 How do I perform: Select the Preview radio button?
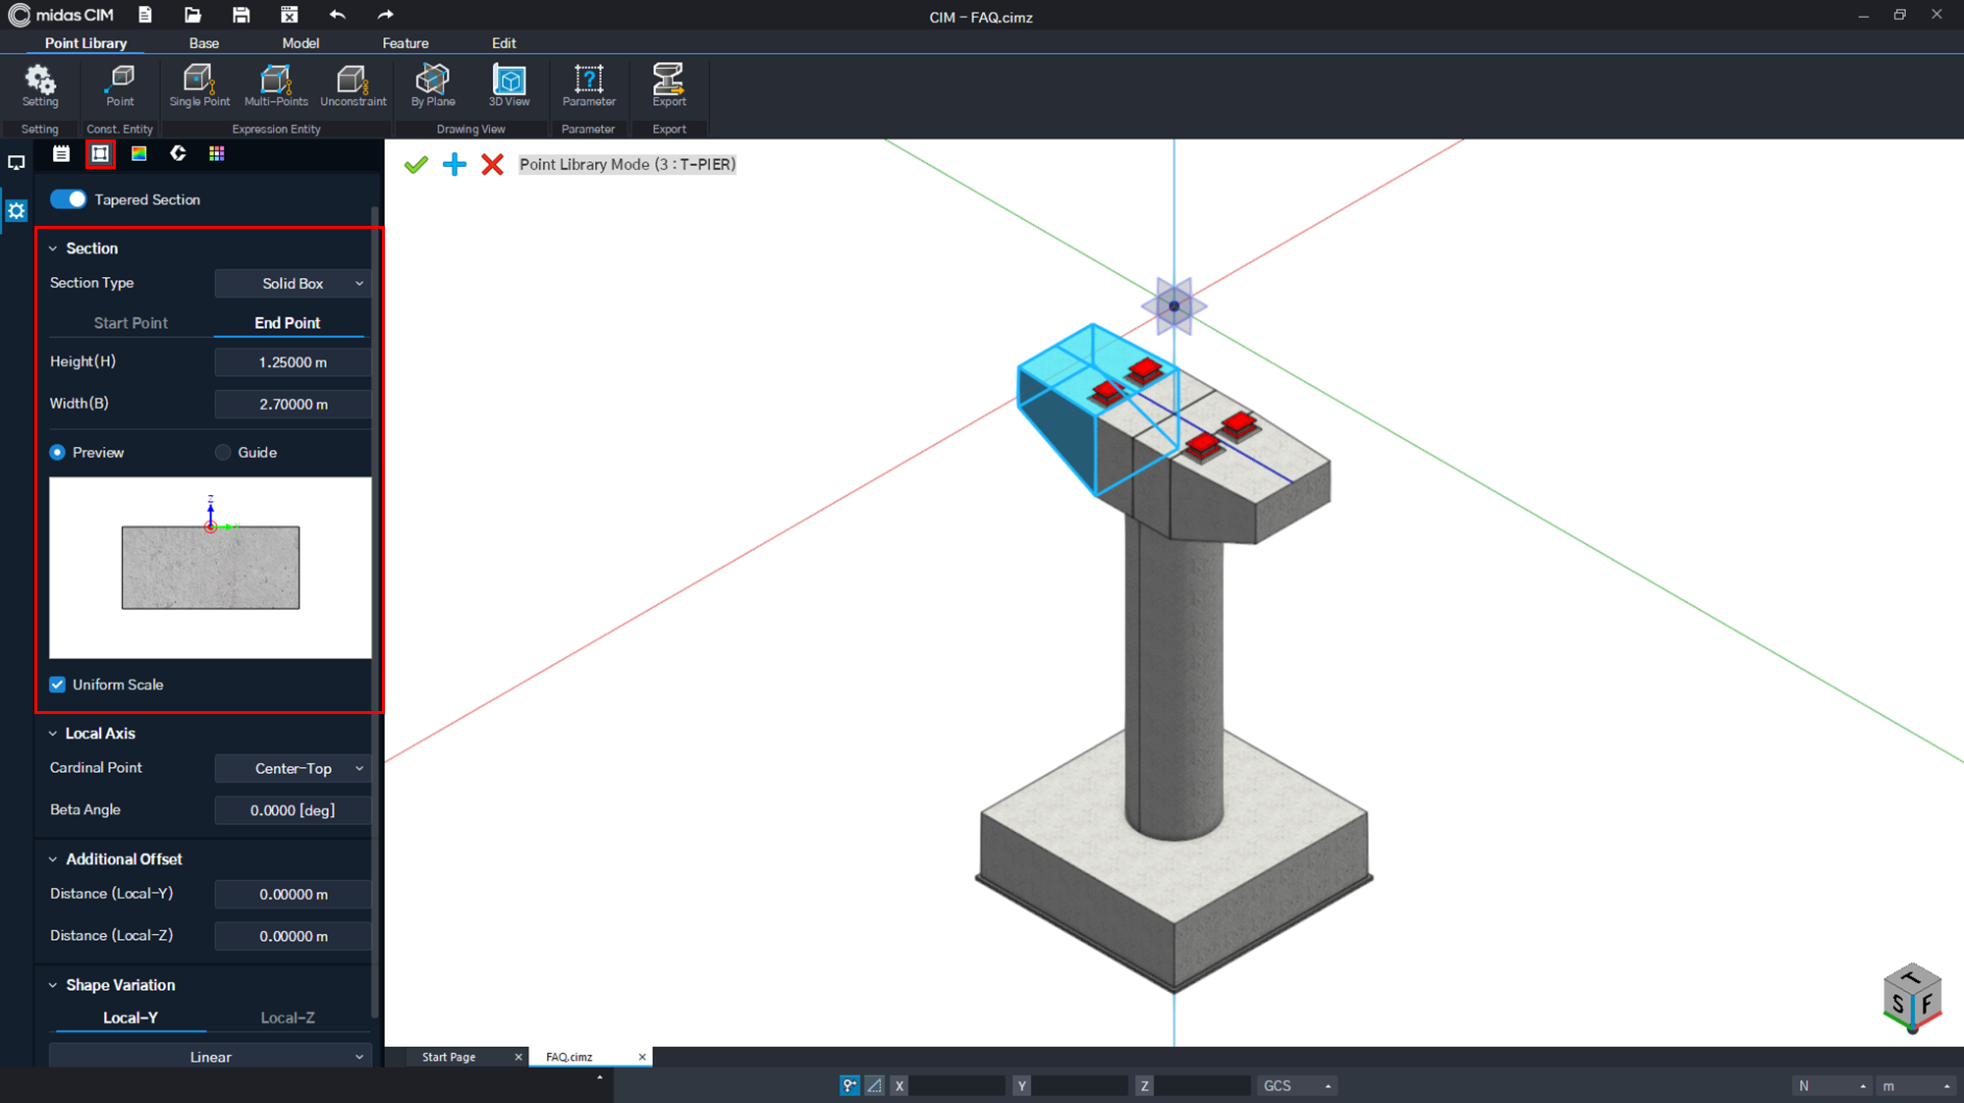pyautogui.click(x=58, y=453)
